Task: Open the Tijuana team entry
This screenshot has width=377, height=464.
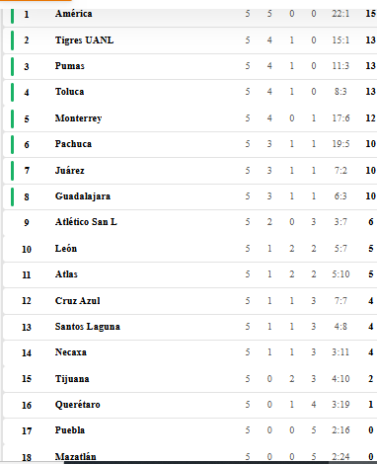Action: point(72,379)
